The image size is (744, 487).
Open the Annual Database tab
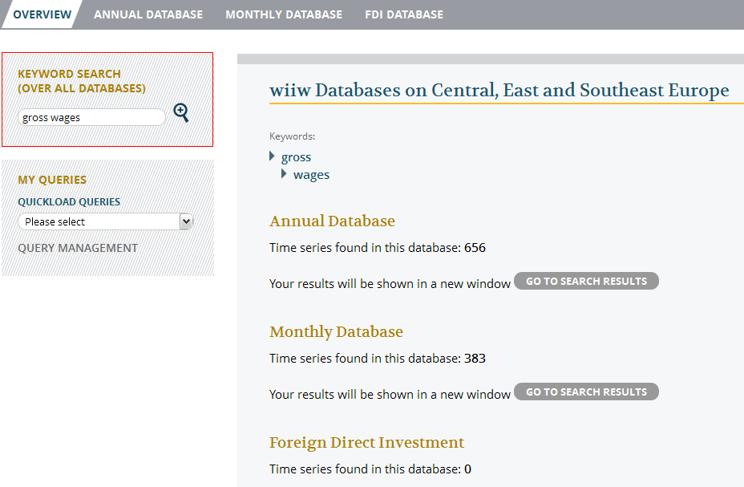click(148, 14)
